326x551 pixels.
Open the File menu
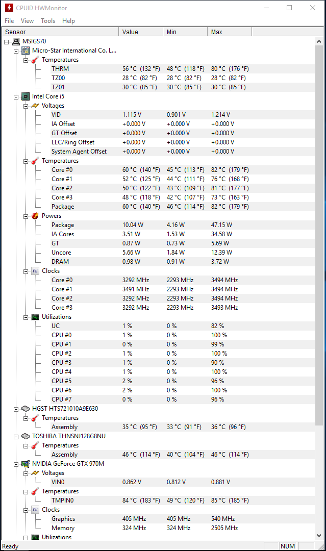9,21
